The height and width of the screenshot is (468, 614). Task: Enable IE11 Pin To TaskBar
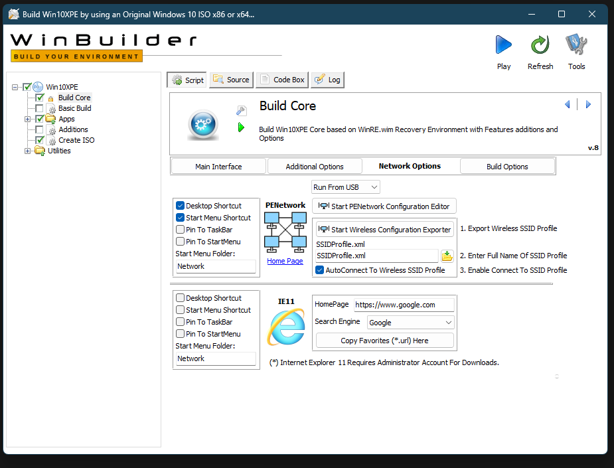pos(180,321)
